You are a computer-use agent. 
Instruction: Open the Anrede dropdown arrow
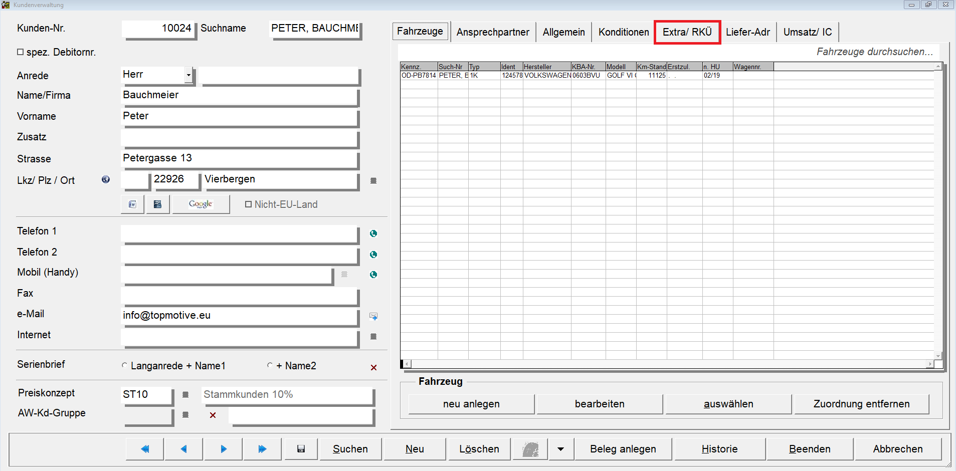188,75
